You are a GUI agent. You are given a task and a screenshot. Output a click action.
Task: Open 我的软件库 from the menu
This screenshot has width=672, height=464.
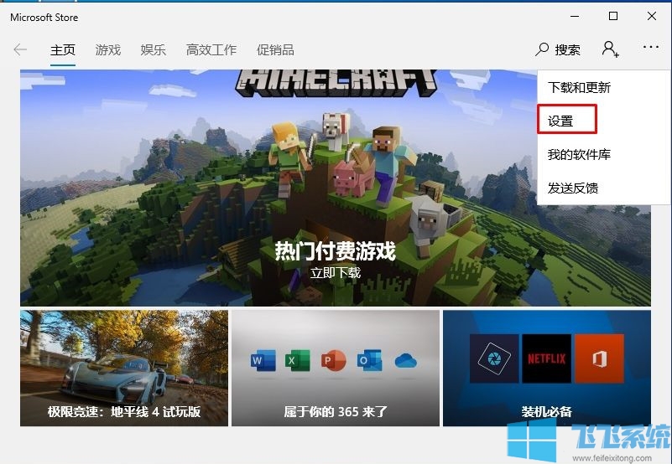[x=579, y=155]
